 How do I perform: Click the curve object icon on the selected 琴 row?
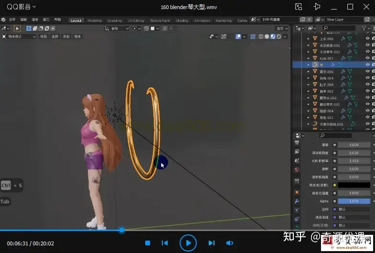coord(315,64)
